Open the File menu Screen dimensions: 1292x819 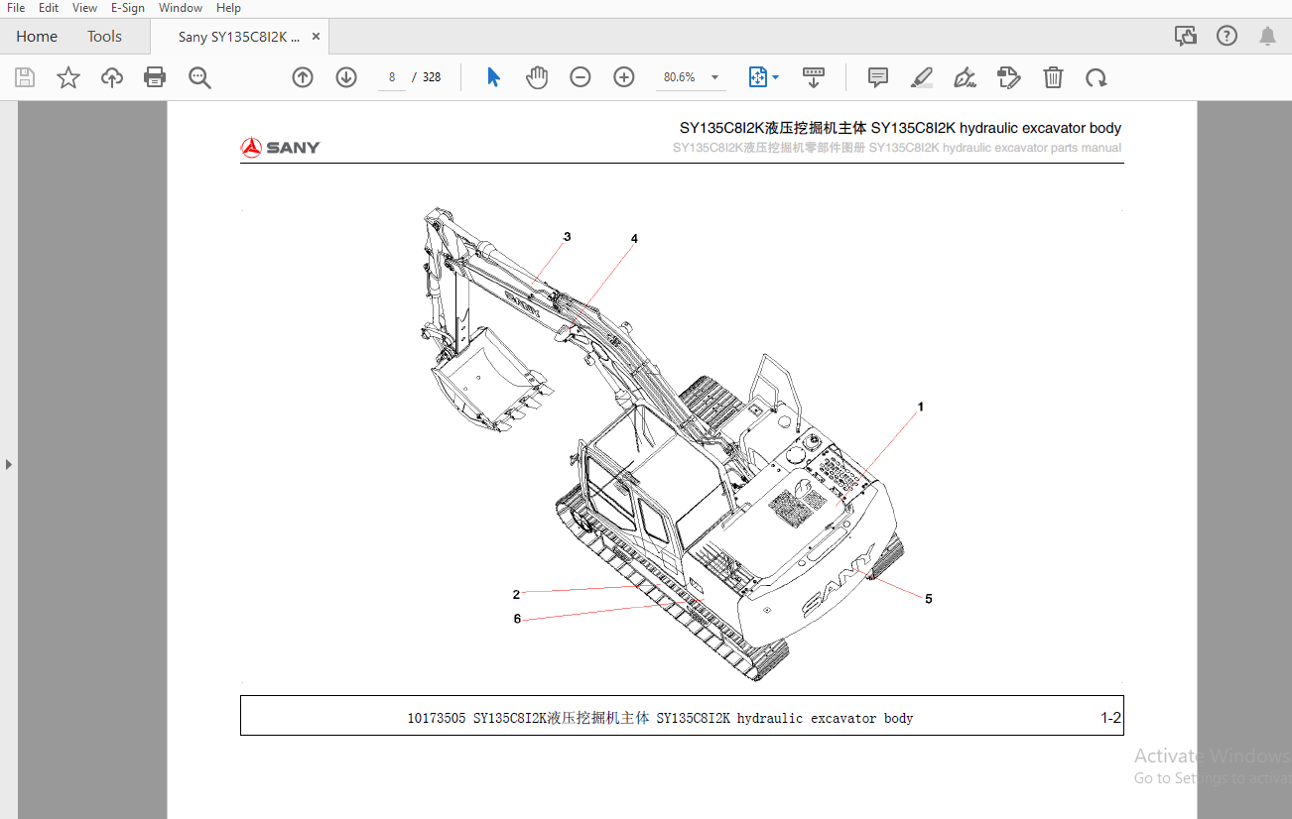tap(16, 8)
